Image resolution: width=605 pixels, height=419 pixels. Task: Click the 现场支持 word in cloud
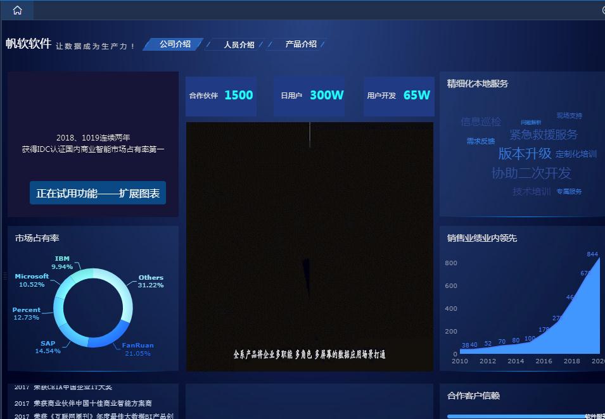569,116
